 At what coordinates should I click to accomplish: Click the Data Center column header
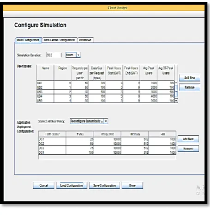[52, 134]
